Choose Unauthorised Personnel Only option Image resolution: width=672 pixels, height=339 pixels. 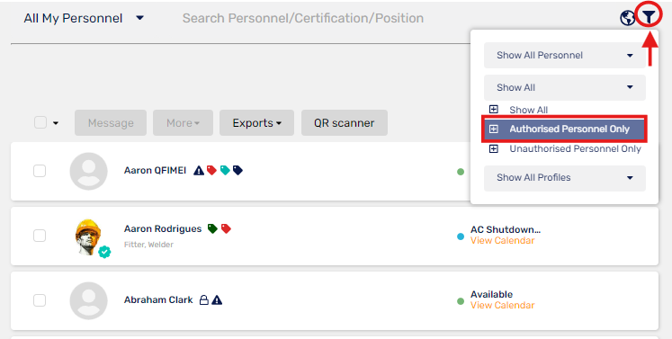[x=575, y=148]
